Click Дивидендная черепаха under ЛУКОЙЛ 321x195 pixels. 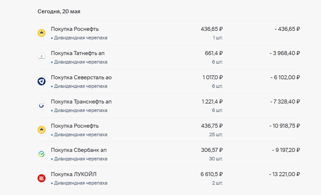80,183
